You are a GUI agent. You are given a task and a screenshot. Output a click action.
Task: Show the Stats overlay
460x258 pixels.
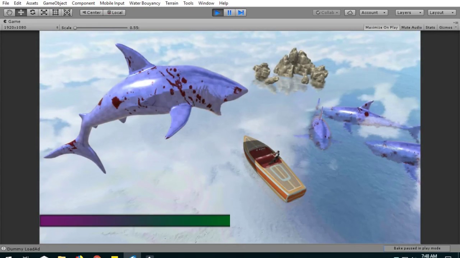430,27
